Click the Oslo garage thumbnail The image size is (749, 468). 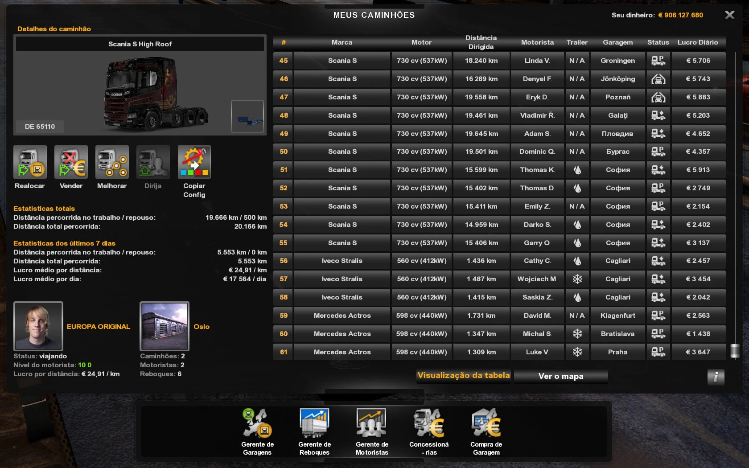pos(165,326)
